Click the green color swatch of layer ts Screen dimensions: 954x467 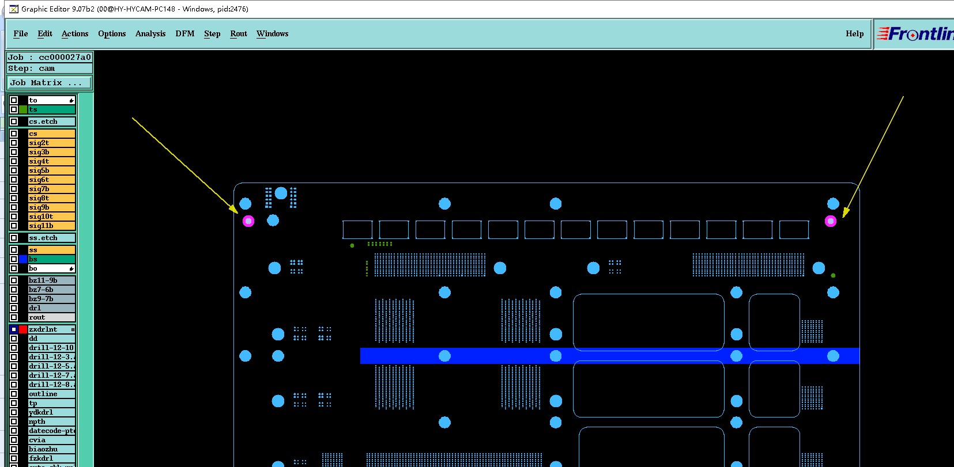[x=23, y=109]
